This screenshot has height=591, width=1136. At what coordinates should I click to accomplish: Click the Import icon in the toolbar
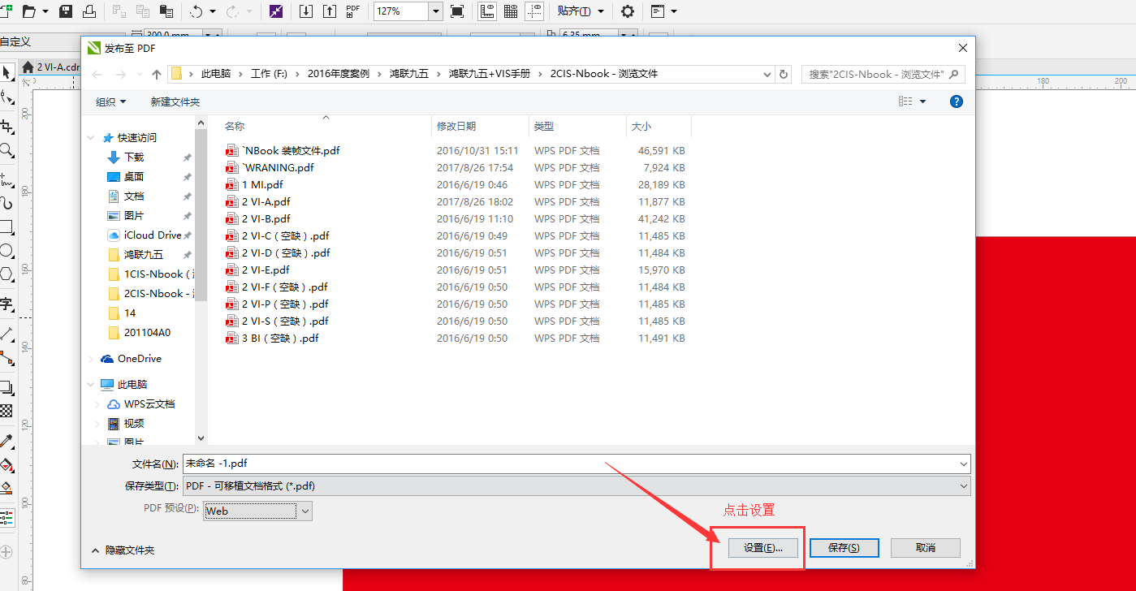pos(306,11)
